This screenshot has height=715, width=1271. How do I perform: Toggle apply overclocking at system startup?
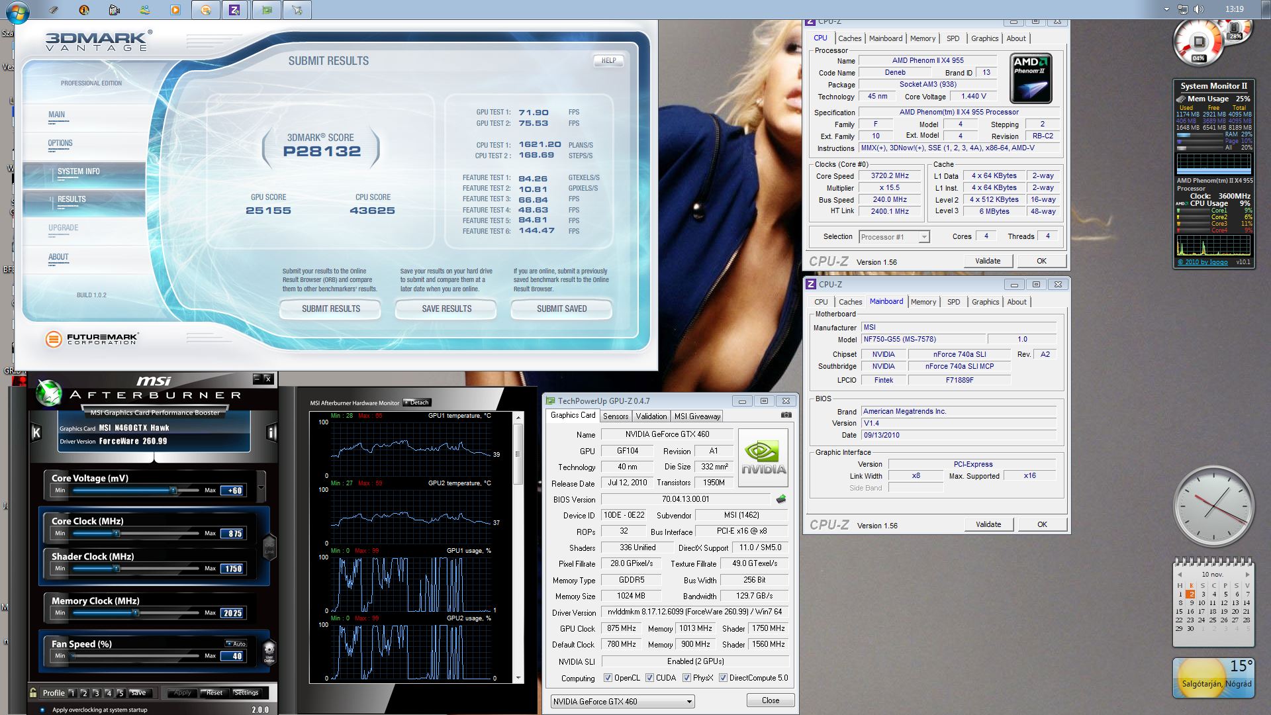tap(43, 710)
